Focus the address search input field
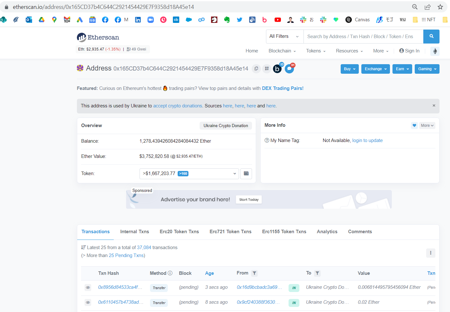The width and height of the screenshot is (450, 312). 364,37
